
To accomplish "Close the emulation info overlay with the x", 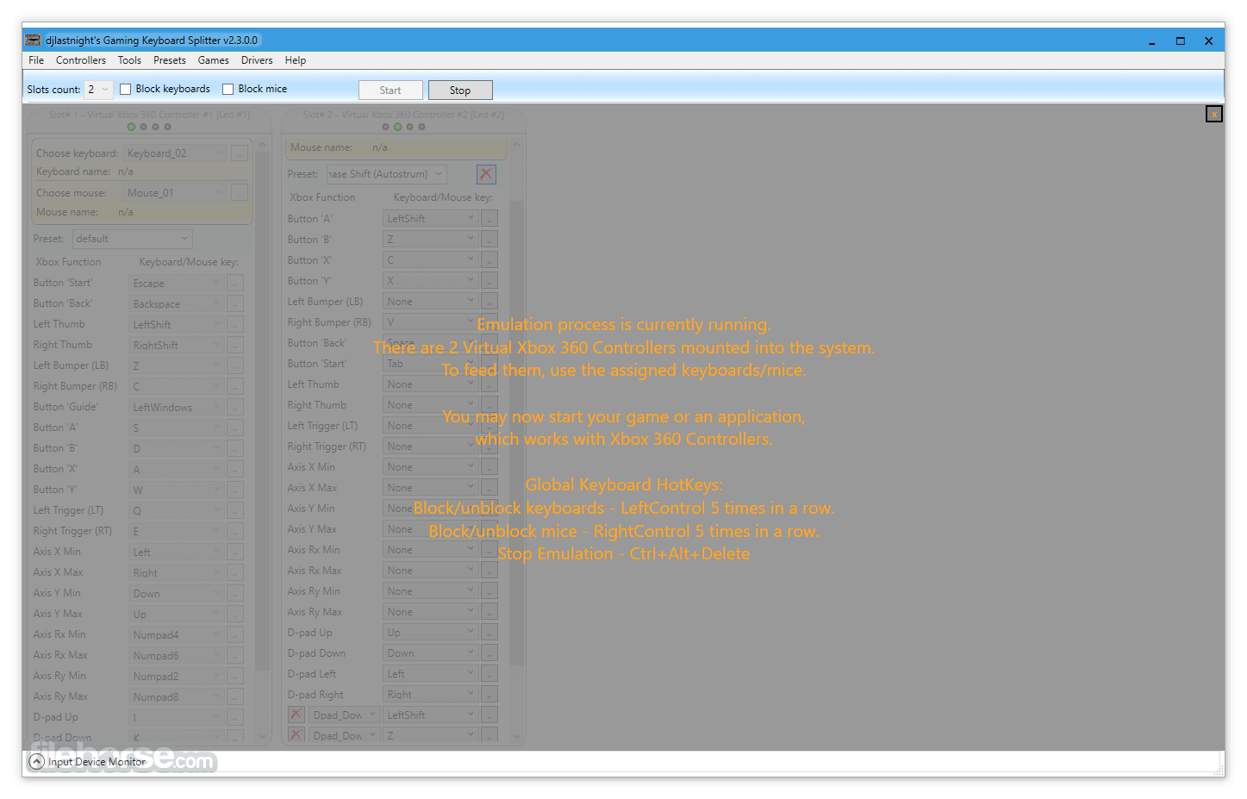I will click(x=1213, y=114).
